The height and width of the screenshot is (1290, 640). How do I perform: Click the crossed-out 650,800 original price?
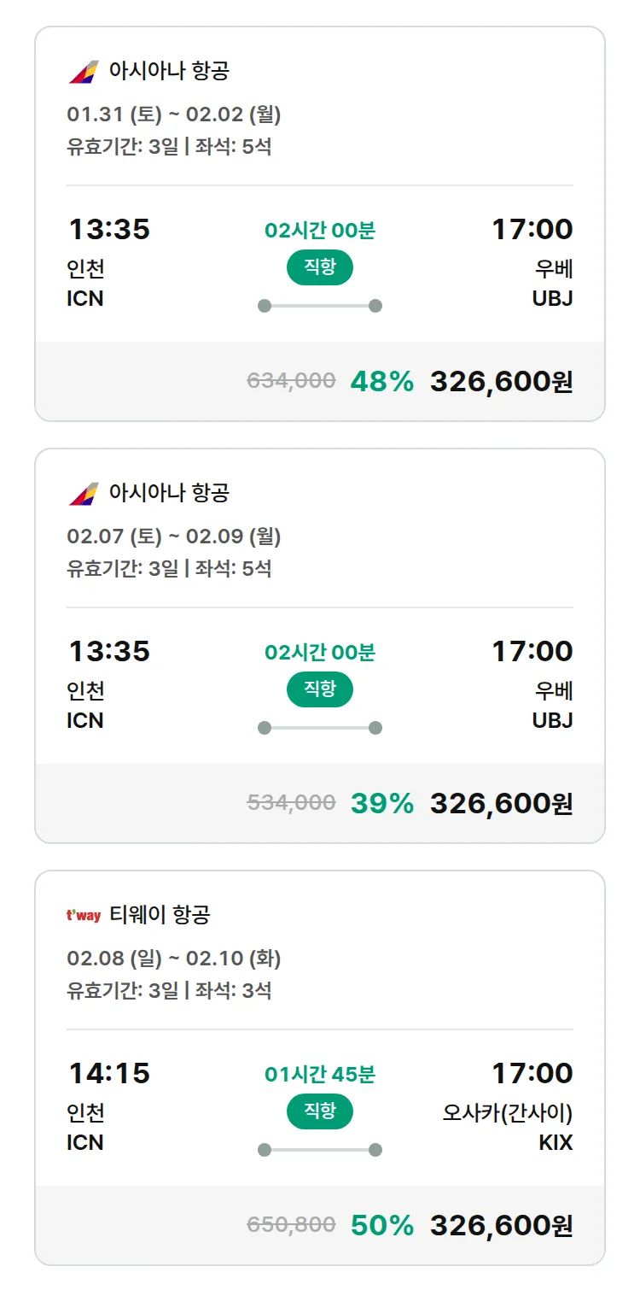tap(291, 1225)
